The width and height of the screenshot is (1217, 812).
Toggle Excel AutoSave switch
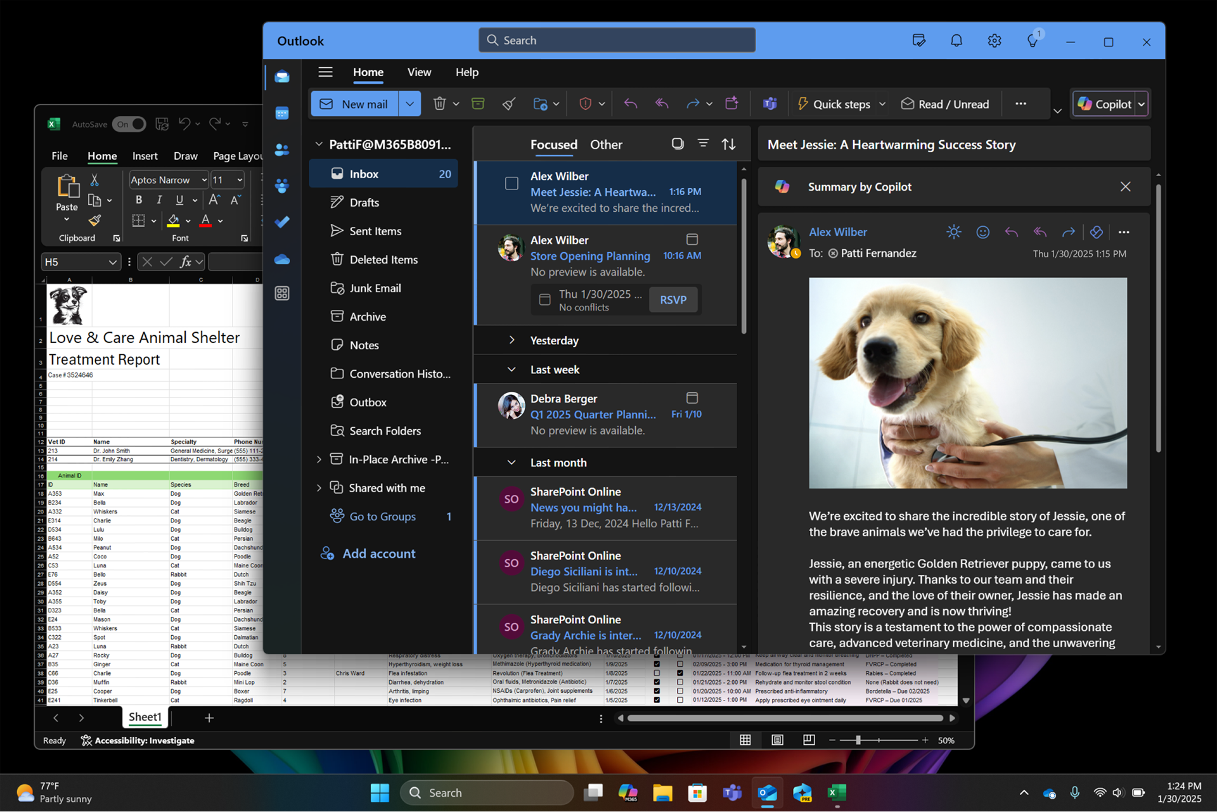click(x=129, y=124)
